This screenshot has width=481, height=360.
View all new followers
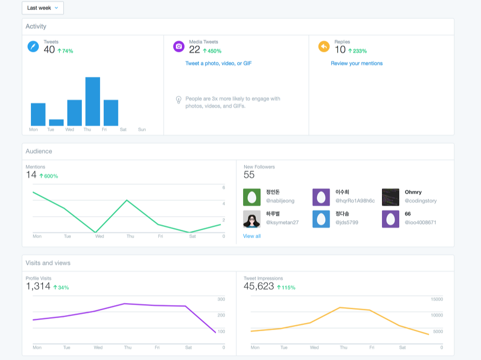(x=252, y=236)
